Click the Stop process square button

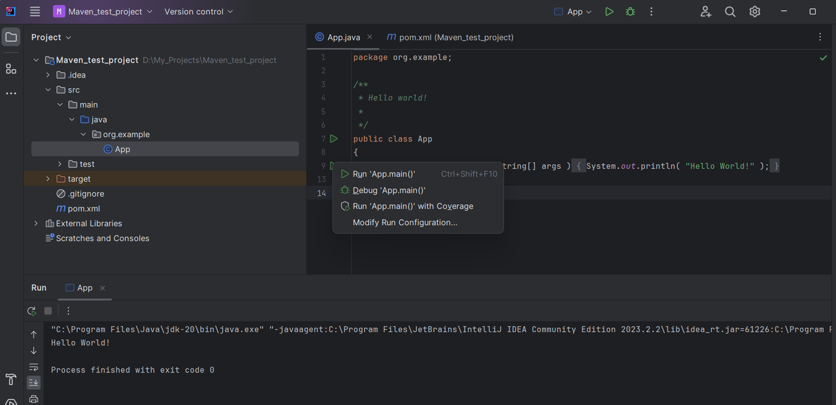pyautogui.click(x=48, y=311)
